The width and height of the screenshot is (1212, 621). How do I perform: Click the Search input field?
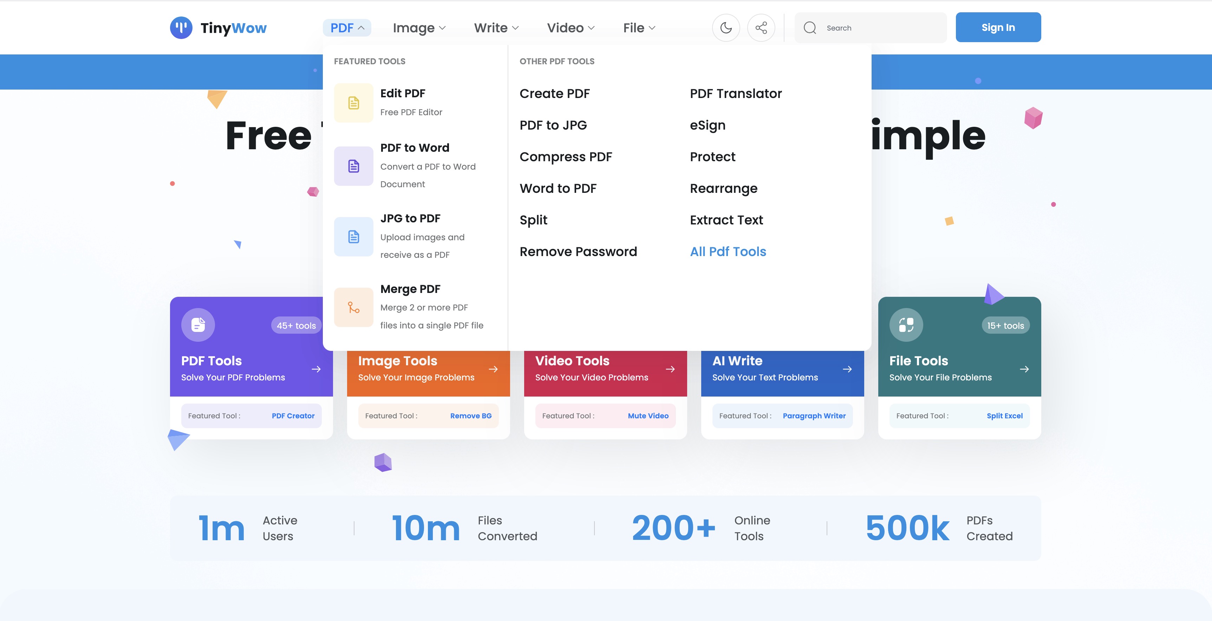pyautogui.click(x=871, y=28)
